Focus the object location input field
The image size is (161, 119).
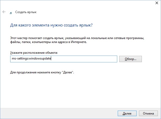[x=64, y=59]
